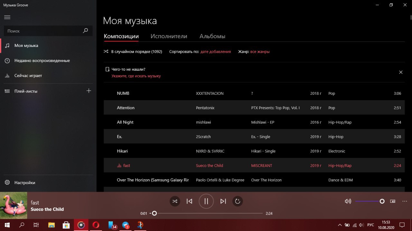This screenshot has height=231, width=412.
Task: Select the Ex. song title
Action: click(119, 137)
